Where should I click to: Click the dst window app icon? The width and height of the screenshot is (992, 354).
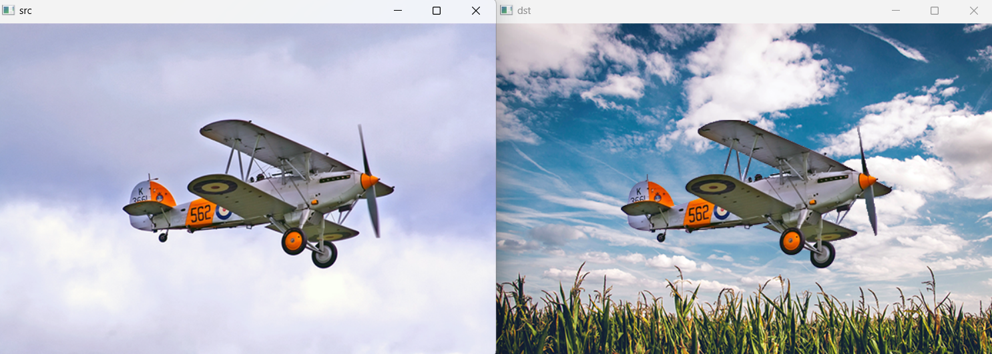(x=507, y=10)
